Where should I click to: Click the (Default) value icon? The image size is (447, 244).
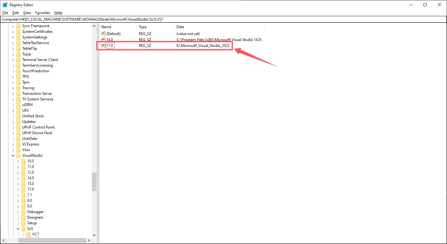coord(103,33)
